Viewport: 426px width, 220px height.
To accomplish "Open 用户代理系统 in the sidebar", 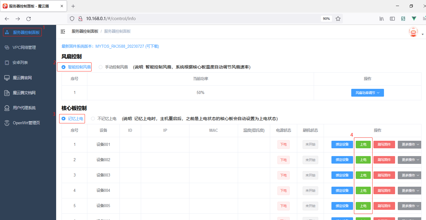I will [x=24, y=108].
